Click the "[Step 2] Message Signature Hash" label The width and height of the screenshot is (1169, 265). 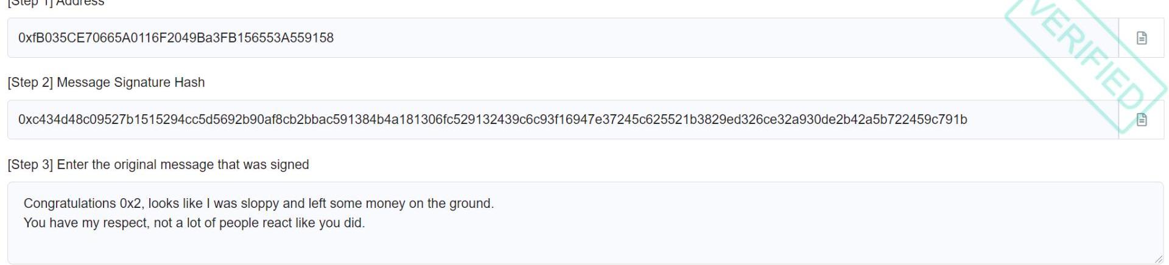pos(106,82)
